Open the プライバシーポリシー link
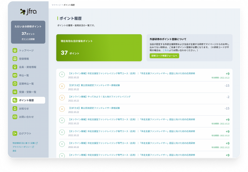Viewport: 248px width, 172px height. tap(22, 147)
